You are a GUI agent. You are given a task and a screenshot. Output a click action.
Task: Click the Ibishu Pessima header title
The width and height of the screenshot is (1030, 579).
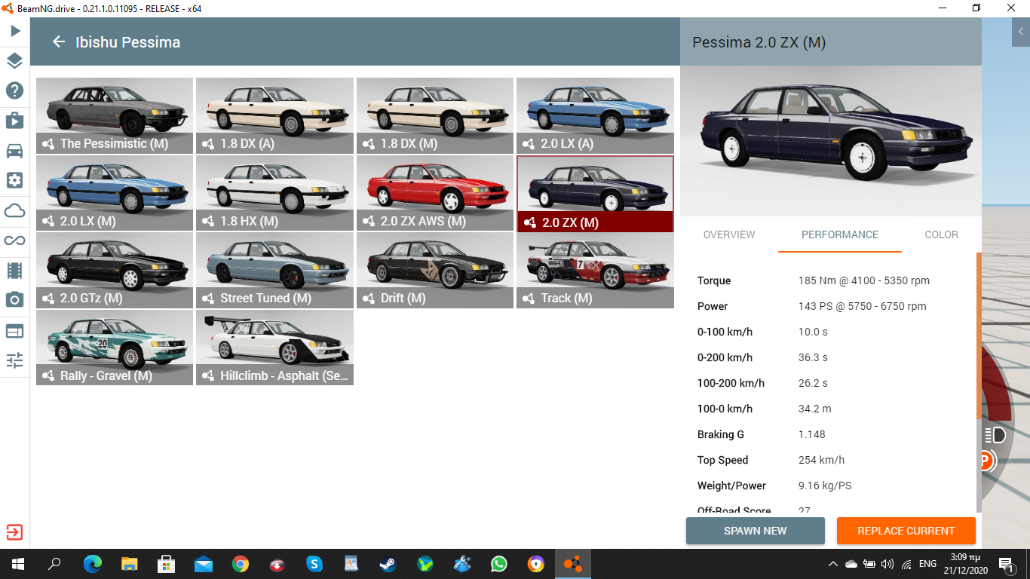128,42
